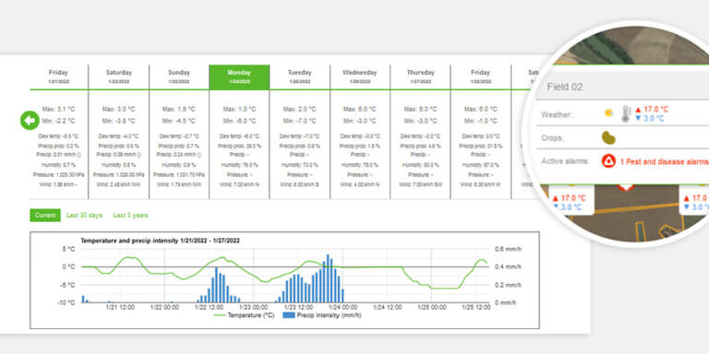Click the blue min temperature arrow for Field 02
Image resolution: width=709 pixels, height=354 pixels.
[x=638, y=118]
